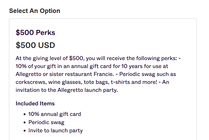Click the bullet beside "Invite to launch party"
The width and height of the screenshot is (209, 140).
point(25,131)
